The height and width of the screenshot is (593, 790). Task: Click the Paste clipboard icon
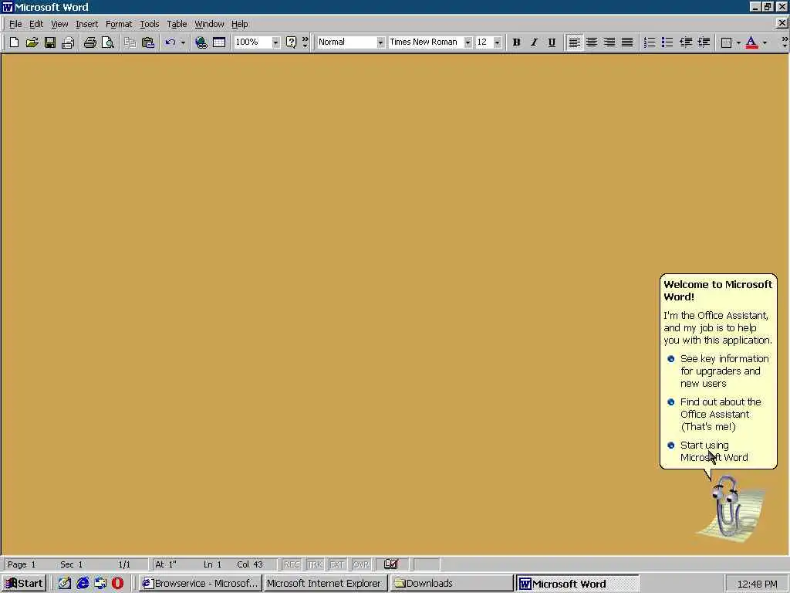(x=148, y=42)
